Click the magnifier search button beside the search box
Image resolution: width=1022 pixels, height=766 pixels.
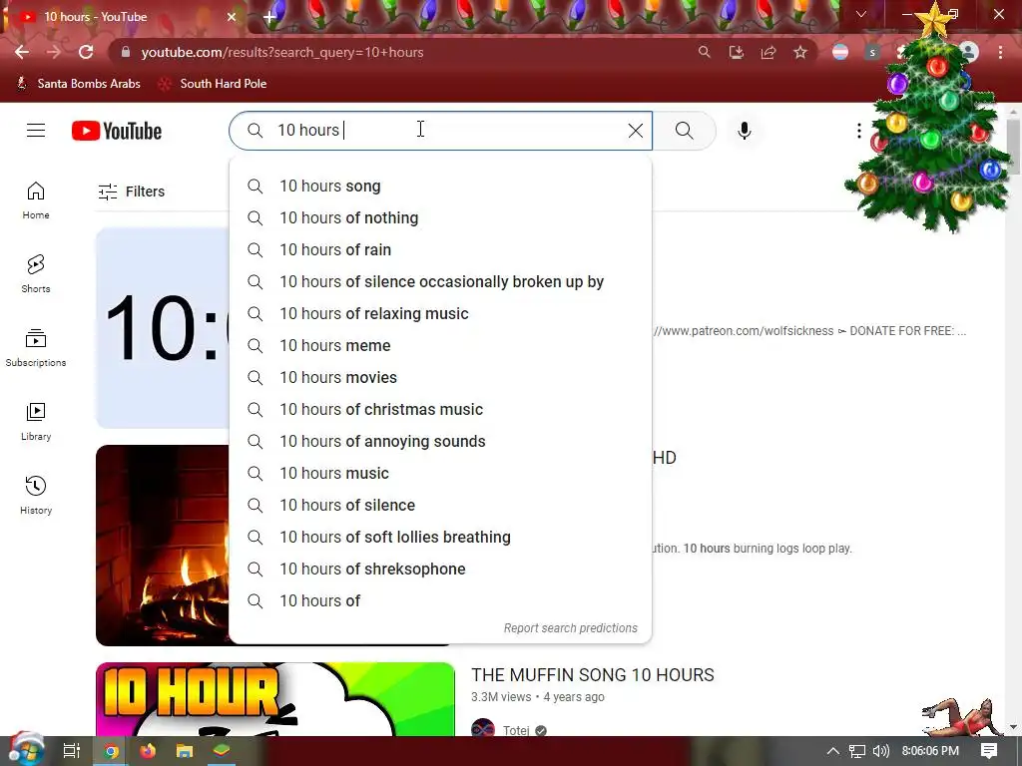coord(685,131)
